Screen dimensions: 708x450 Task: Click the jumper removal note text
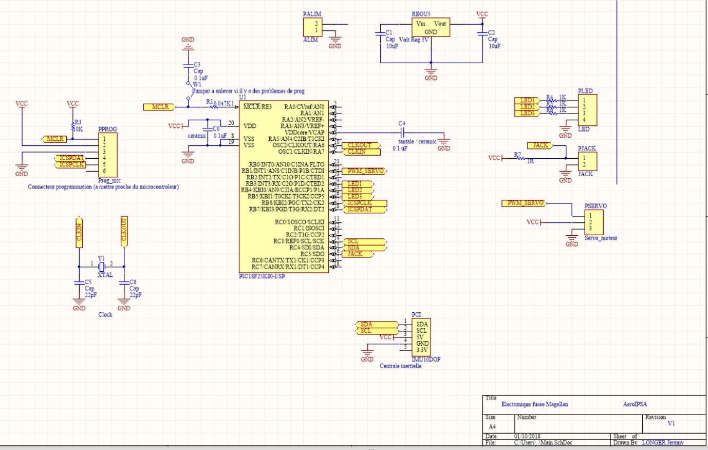[248, 91]
